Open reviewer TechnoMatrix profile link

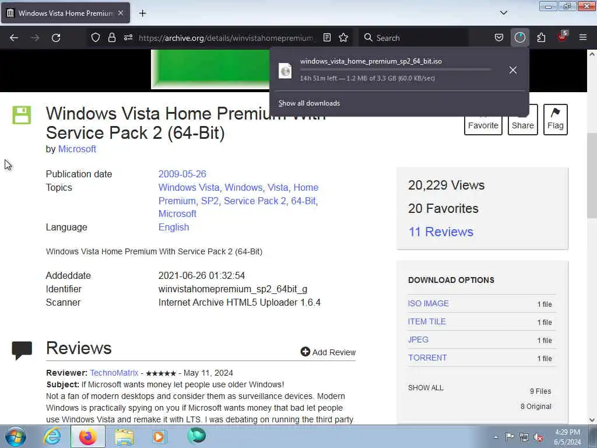(x=114, y=373)
